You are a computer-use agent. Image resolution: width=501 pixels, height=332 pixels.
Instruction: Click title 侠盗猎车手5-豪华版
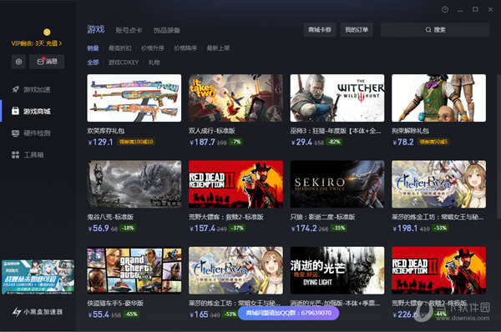115,303
